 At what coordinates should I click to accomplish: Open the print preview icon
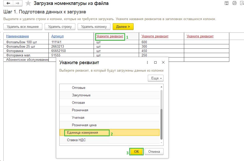pyautogui.click(x=242, y=3)
